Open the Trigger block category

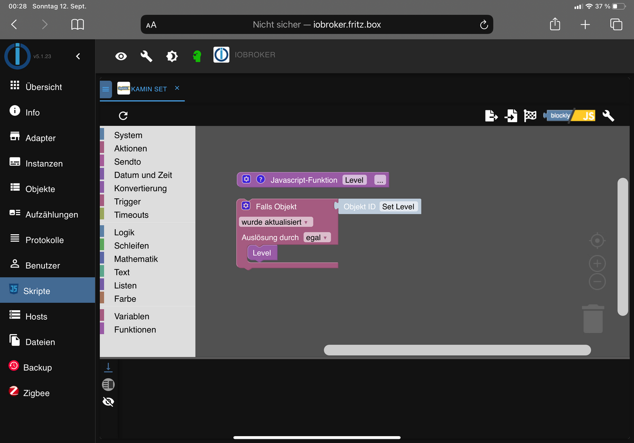[x=147, y=201]
